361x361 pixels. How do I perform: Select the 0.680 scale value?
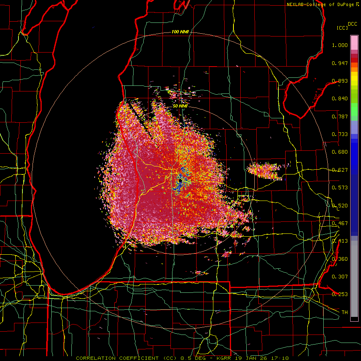coord(340,152)
